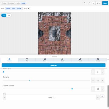Open the Wall tab icon

[x=27, y=59]
